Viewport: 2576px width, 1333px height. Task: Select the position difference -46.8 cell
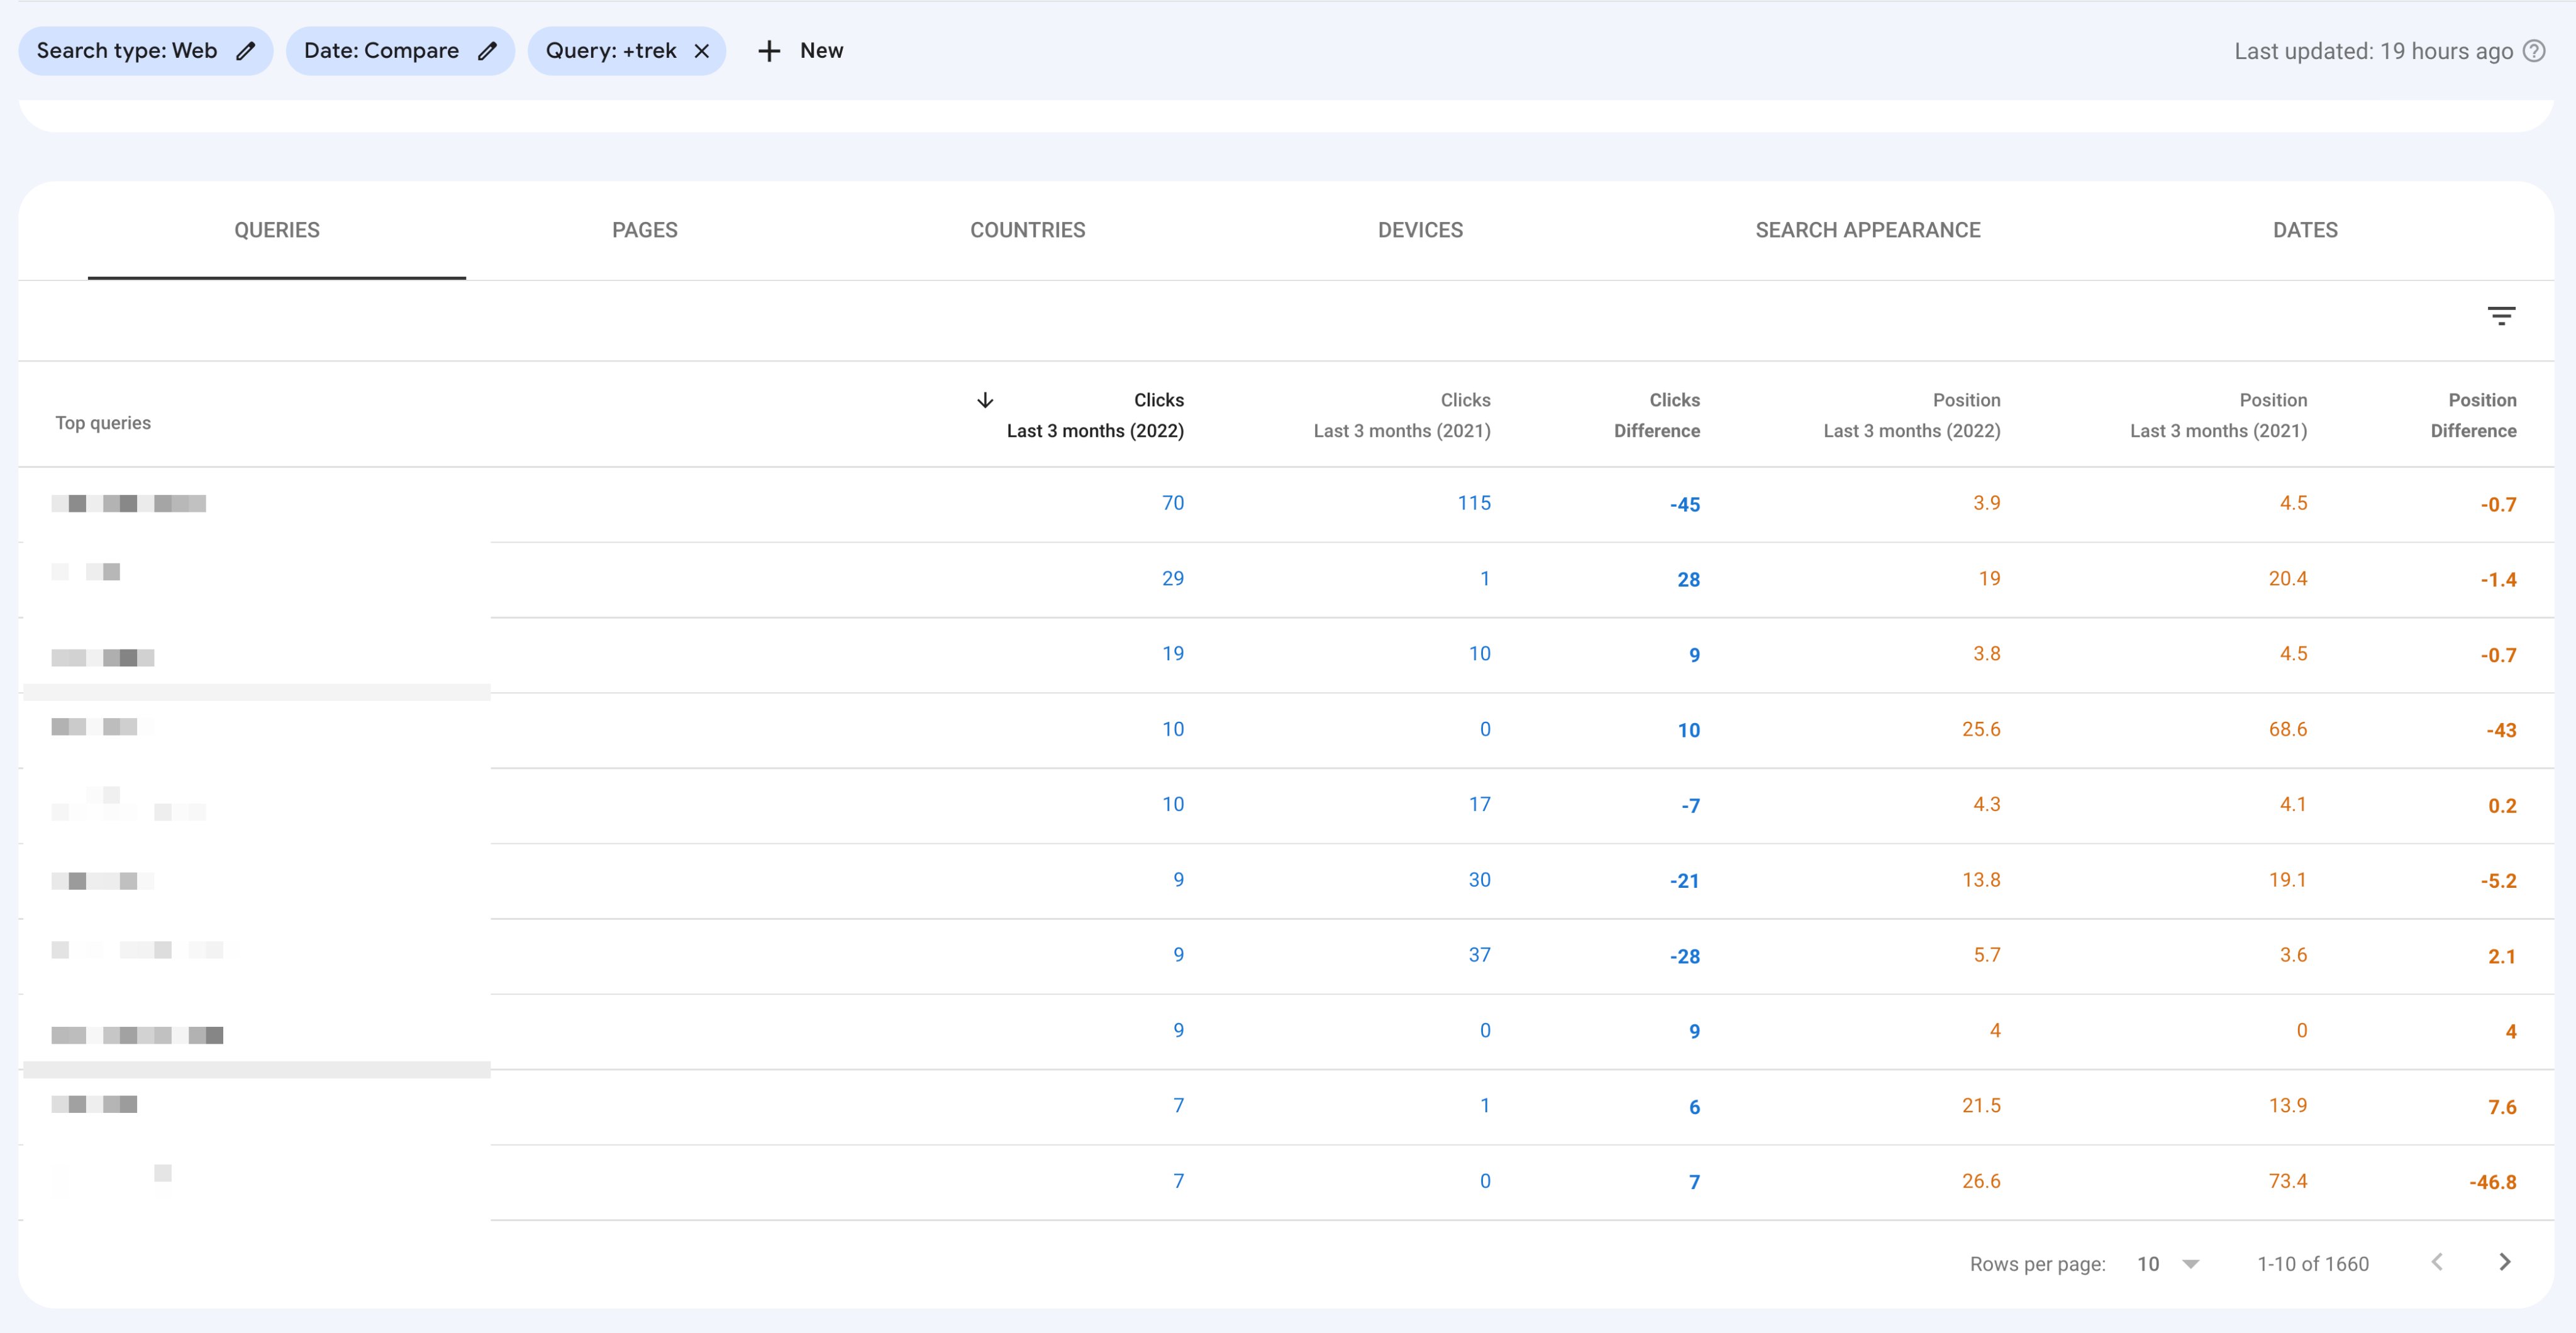[x=2493, y=1183]
